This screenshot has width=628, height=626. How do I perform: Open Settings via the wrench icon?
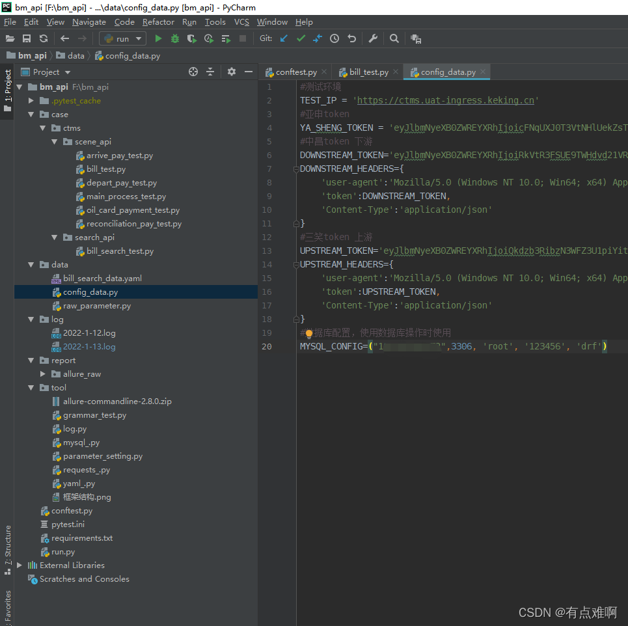point(373,38)
